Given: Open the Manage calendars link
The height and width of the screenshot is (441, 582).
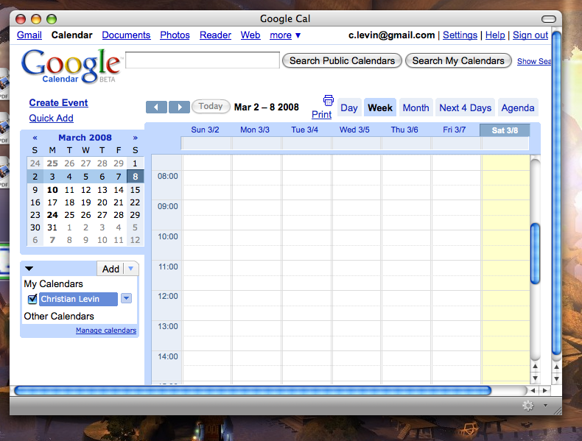Looking at the screenshot, I should [x=106, y=330].
